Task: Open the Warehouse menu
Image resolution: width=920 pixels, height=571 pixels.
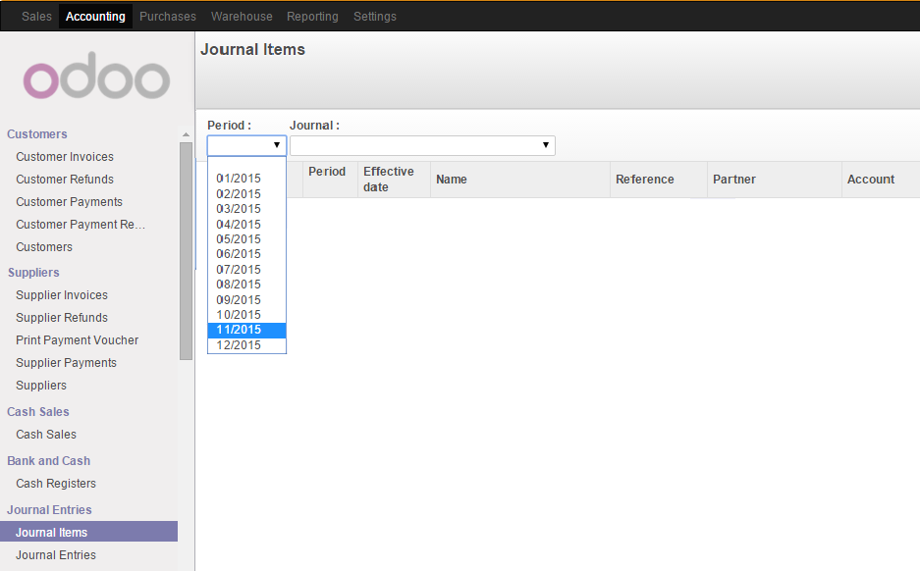Action: coord(241,16)
